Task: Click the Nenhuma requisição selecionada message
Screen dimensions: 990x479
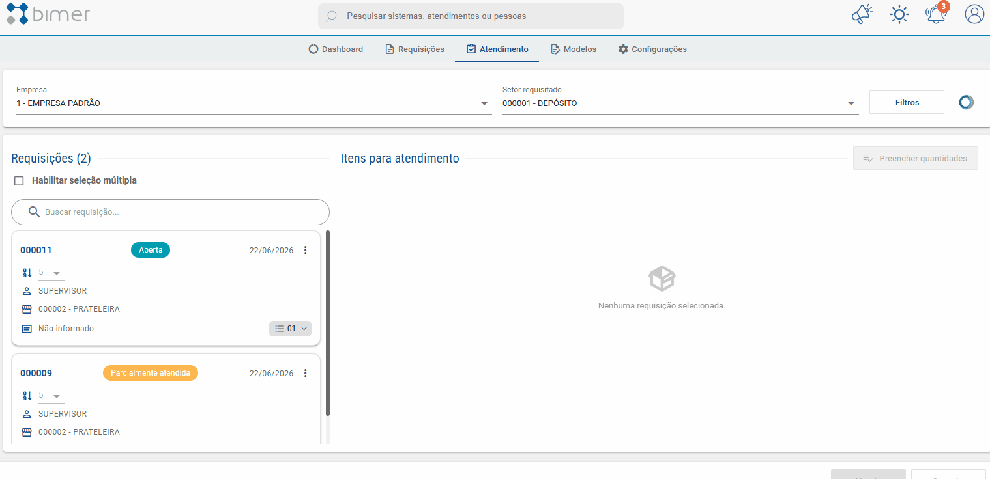Action: [x=662, y=305]
